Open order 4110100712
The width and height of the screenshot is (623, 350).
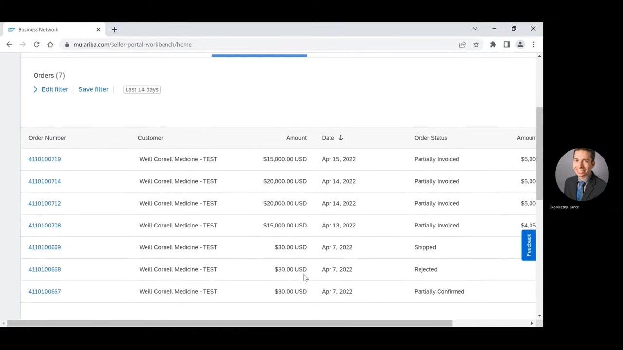[x=45, y=203]
